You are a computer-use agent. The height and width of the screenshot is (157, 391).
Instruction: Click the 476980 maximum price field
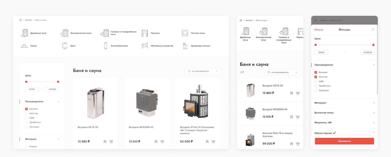pos(53,89)
